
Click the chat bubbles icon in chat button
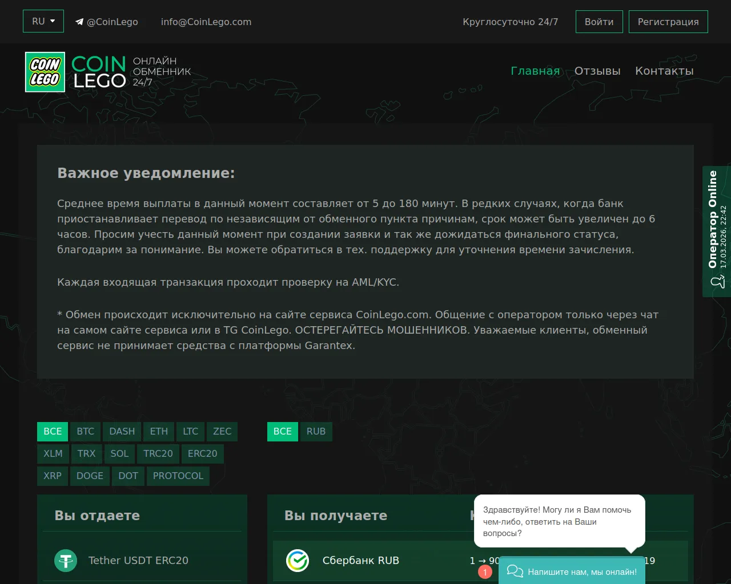pyautogui.click(x=515, y=571)
